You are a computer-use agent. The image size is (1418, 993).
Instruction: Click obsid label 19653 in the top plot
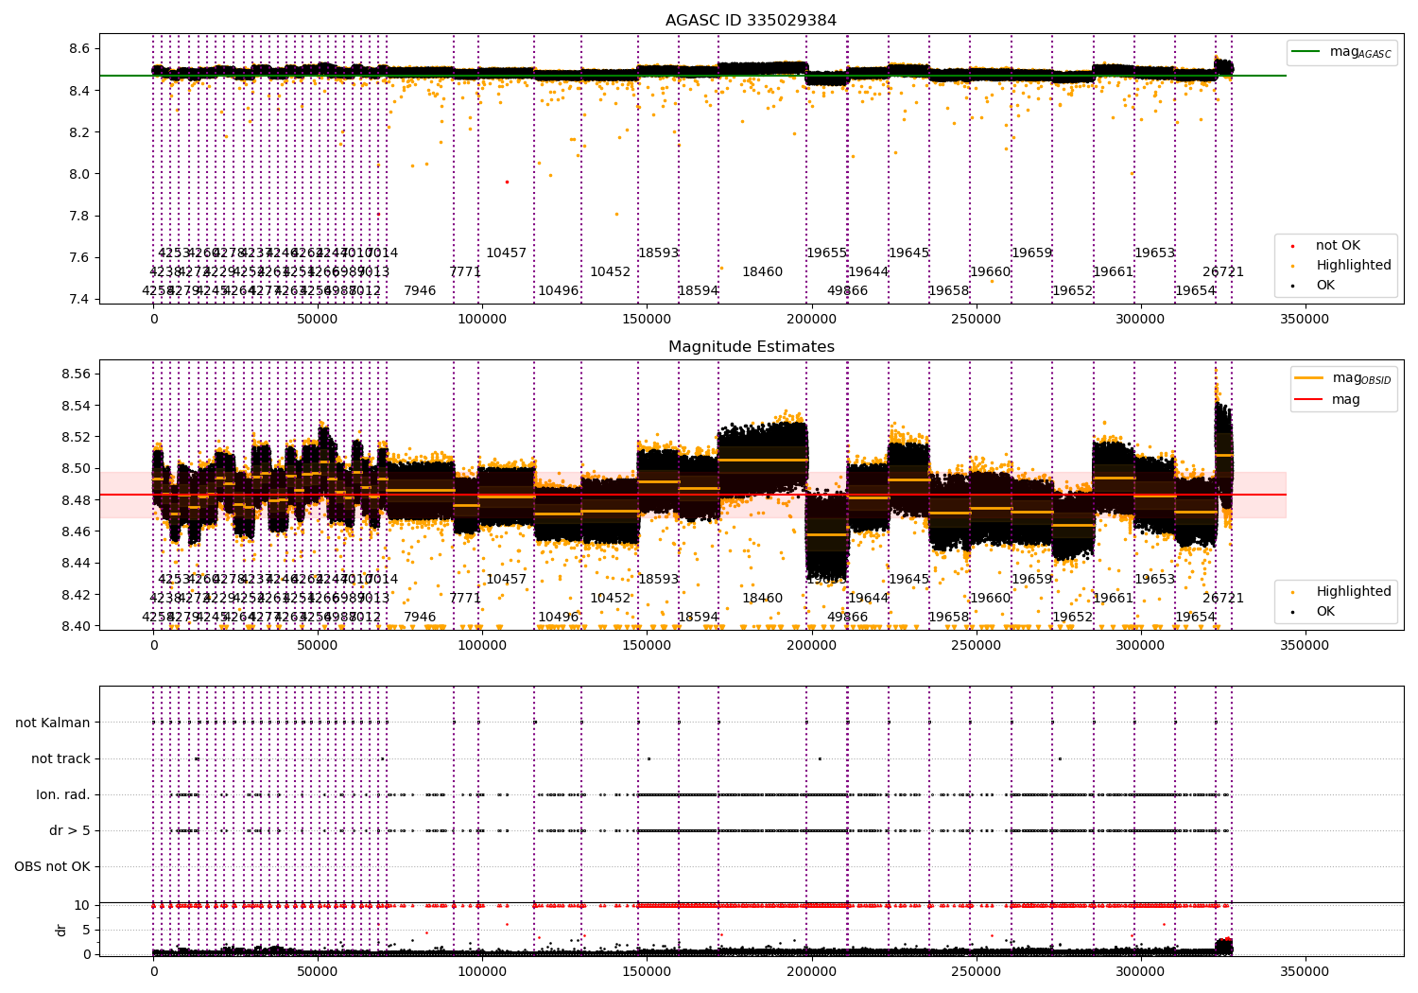1154,253
